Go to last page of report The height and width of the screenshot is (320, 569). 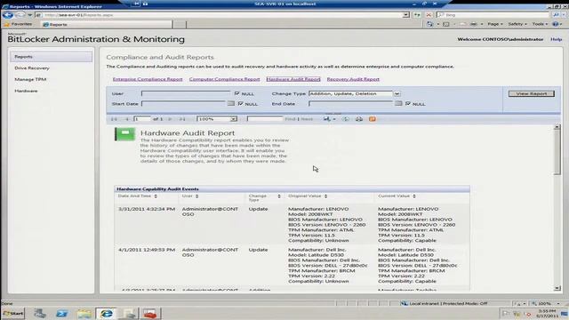point(182,119)
